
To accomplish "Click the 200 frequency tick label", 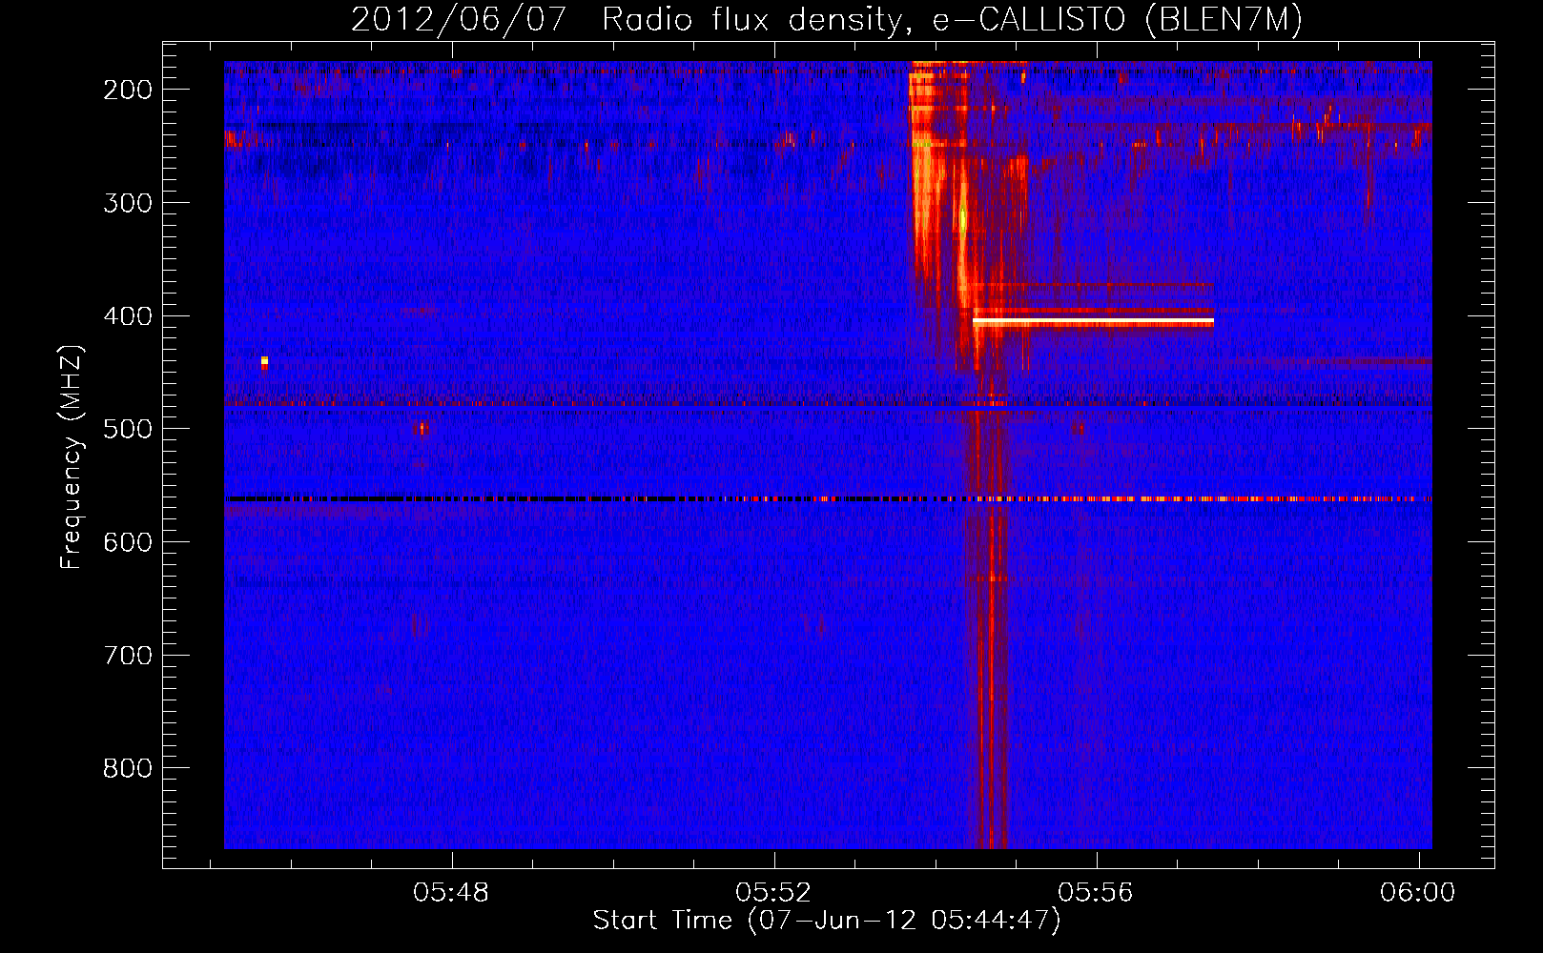I will (128, 90).
